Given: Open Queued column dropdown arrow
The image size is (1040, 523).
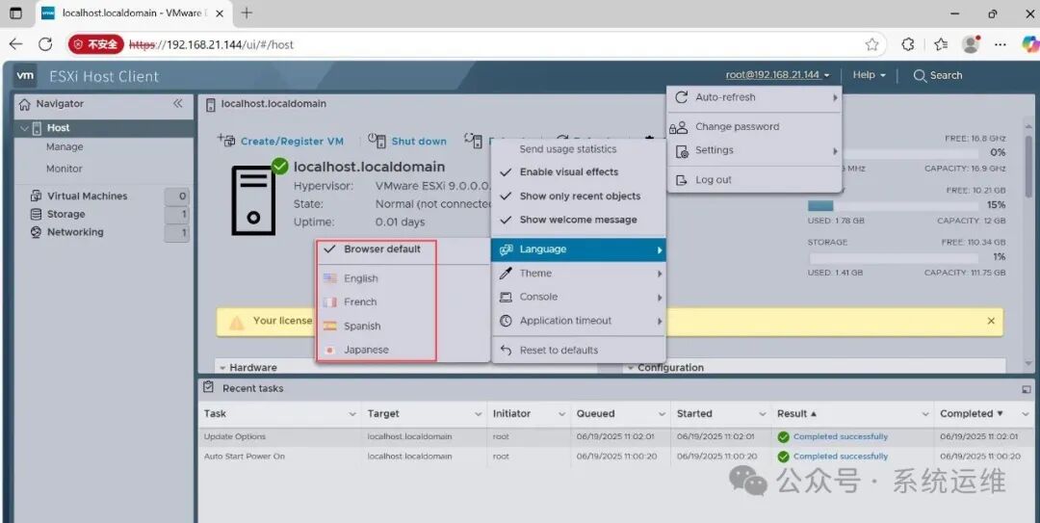Looking at the screenshot, I should pos(662,414).
